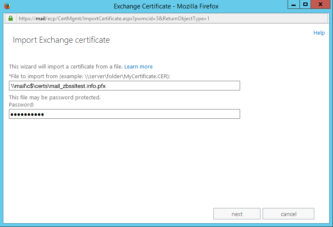Click the file to import path field

(x=124, y=86)
